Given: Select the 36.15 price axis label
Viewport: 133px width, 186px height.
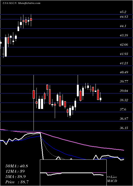Looking at the screenshot, I should point(124,128).
